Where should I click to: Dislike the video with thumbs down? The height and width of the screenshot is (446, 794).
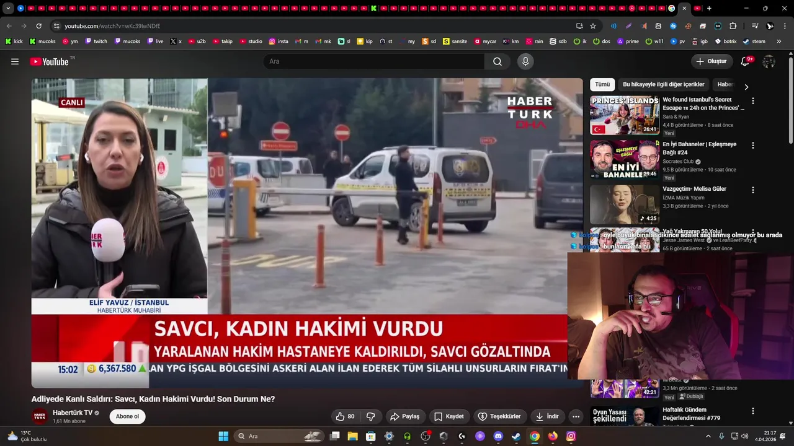click(x=371, y=416)
